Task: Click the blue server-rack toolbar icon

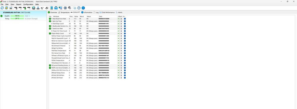Action: pos(52,8)
